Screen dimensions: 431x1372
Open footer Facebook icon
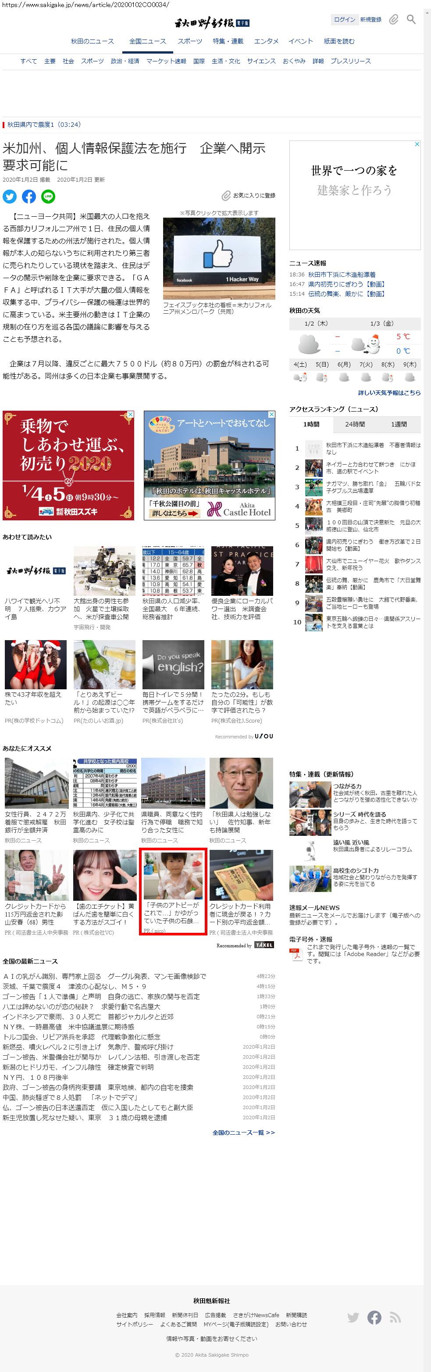click(x=374, y=1317)
